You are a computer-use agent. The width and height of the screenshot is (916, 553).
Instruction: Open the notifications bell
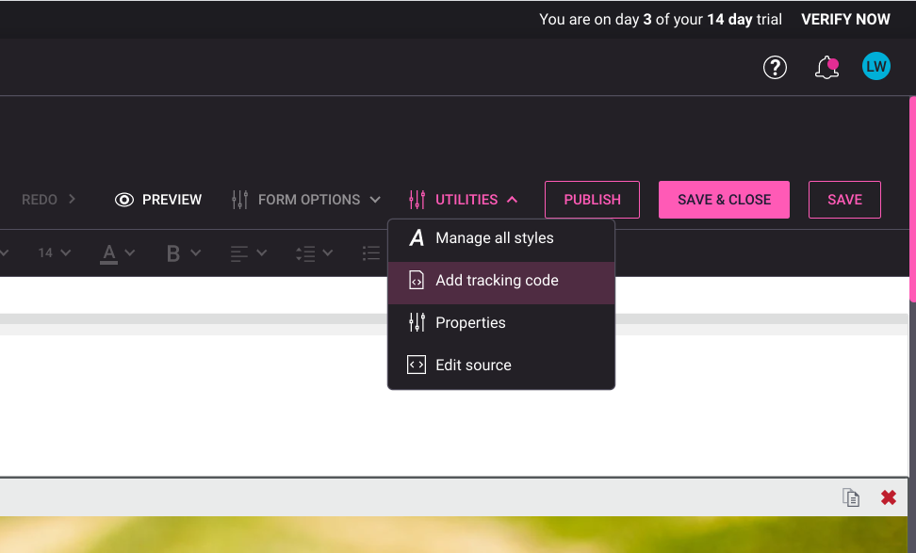[x=826, y=67]
